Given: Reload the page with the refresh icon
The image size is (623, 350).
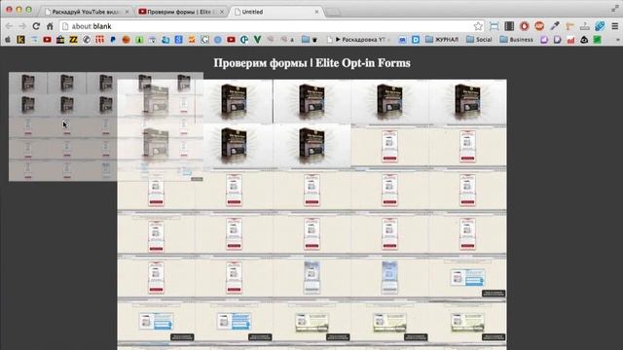Looking at the screenshot, I should [x=36, y=26].
